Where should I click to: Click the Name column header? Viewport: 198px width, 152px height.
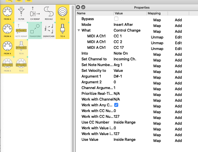click(x=81, y=13)
